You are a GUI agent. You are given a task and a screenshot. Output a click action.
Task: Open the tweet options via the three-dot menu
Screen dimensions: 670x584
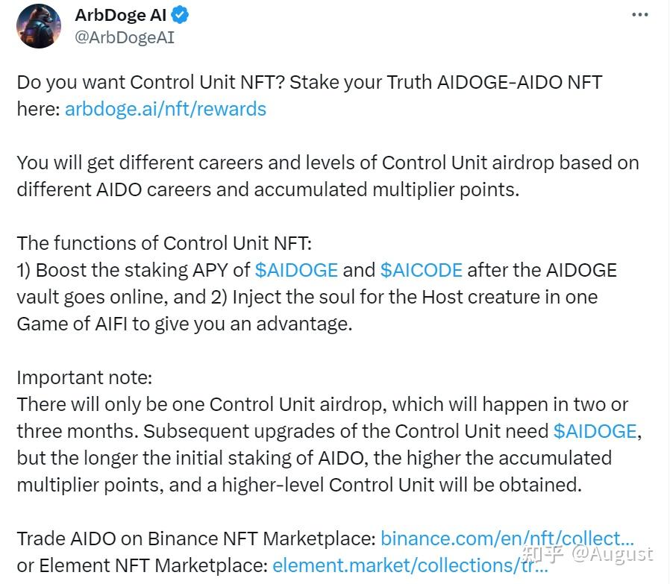[x=639, y=13]
